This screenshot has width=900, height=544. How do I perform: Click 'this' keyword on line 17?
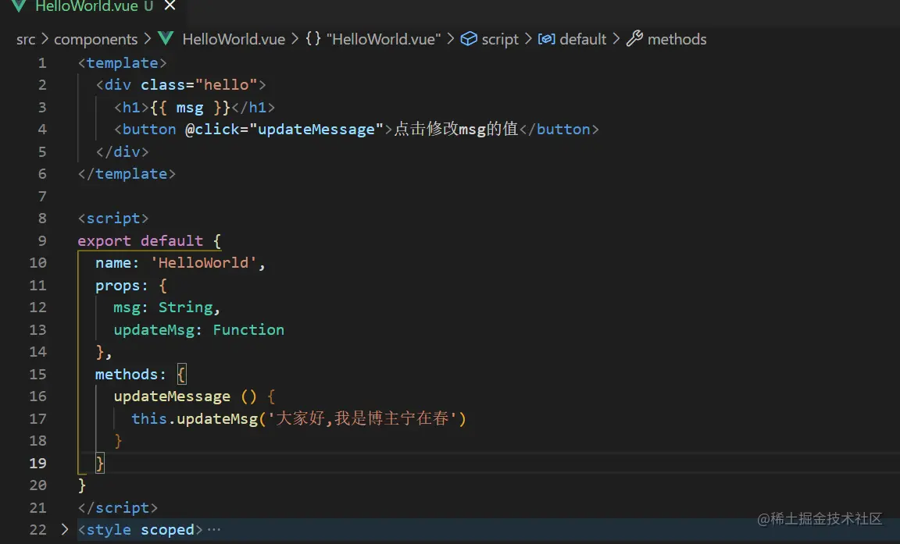tap(149, 418)
